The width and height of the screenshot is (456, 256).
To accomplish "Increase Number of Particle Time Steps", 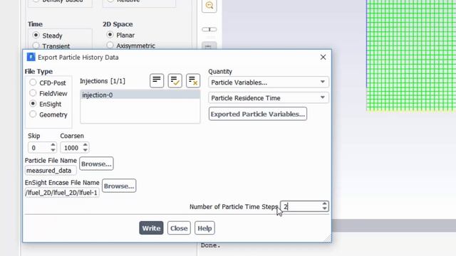I will pos(325,203).
